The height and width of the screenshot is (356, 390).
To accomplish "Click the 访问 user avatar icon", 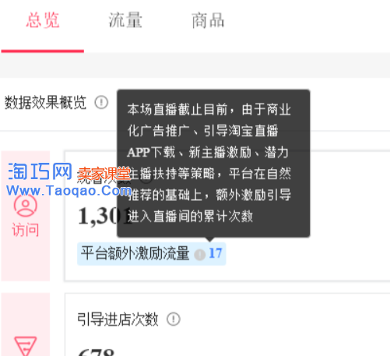I will tap(26, 206).
